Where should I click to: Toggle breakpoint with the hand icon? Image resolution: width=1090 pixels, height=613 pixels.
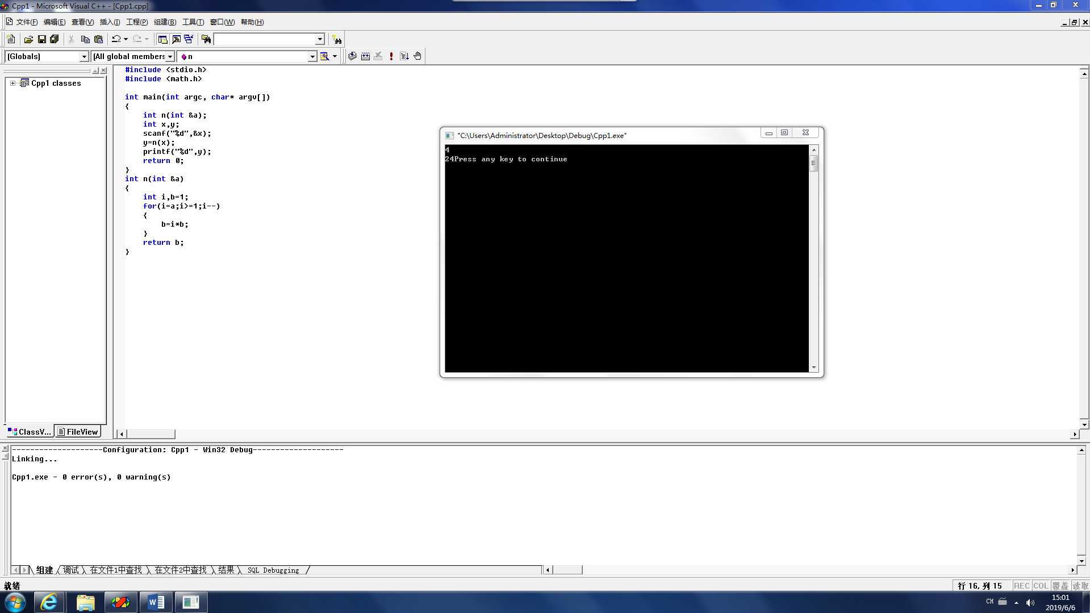(417, 56)
